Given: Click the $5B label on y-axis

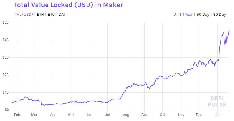Looking at the screenshot, I should click(6, 22).
